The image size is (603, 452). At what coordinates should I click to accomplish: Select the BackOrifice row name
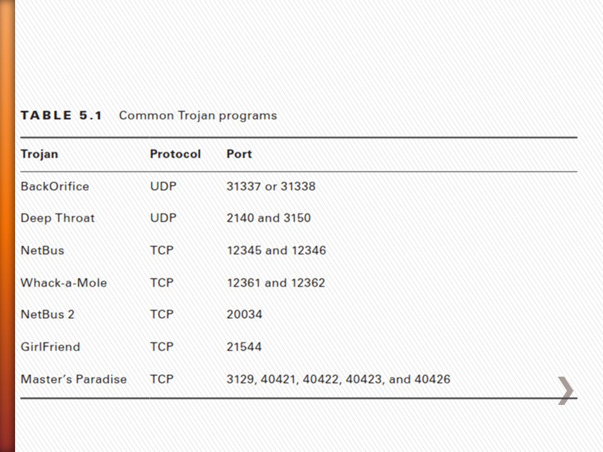click(55, 186)
